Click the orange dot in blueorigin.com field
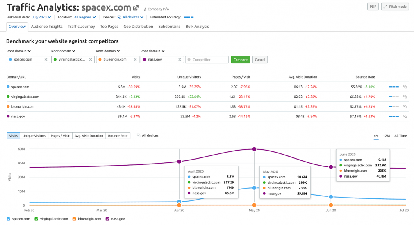 click(100, 60)
